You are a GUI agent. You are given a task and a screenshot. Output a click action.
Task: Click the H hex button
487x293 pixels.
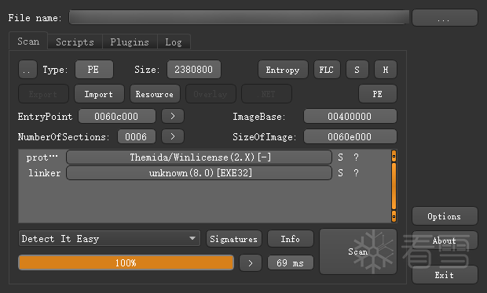[x=386, y=70]
